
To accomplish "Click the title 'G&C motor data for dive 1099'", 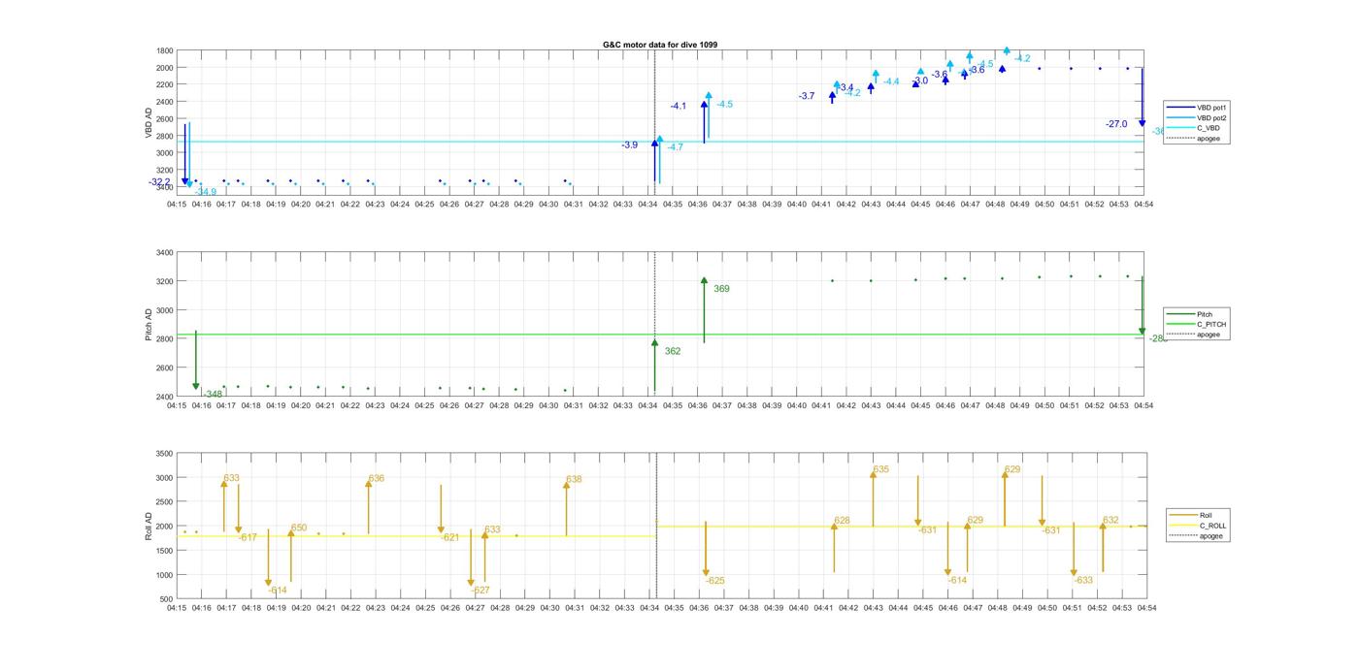I will (x=660, y=45).
